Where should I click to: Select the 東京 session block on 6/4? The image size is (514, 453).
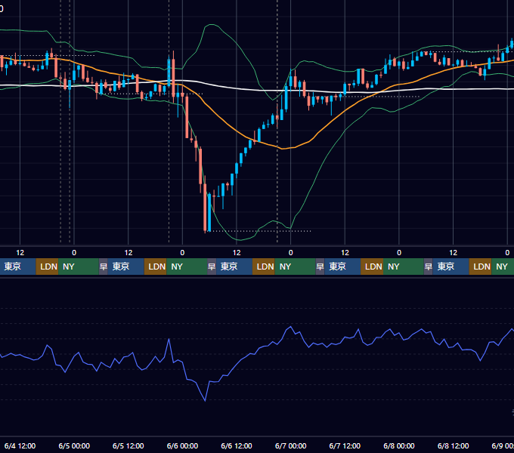(17, 267)
